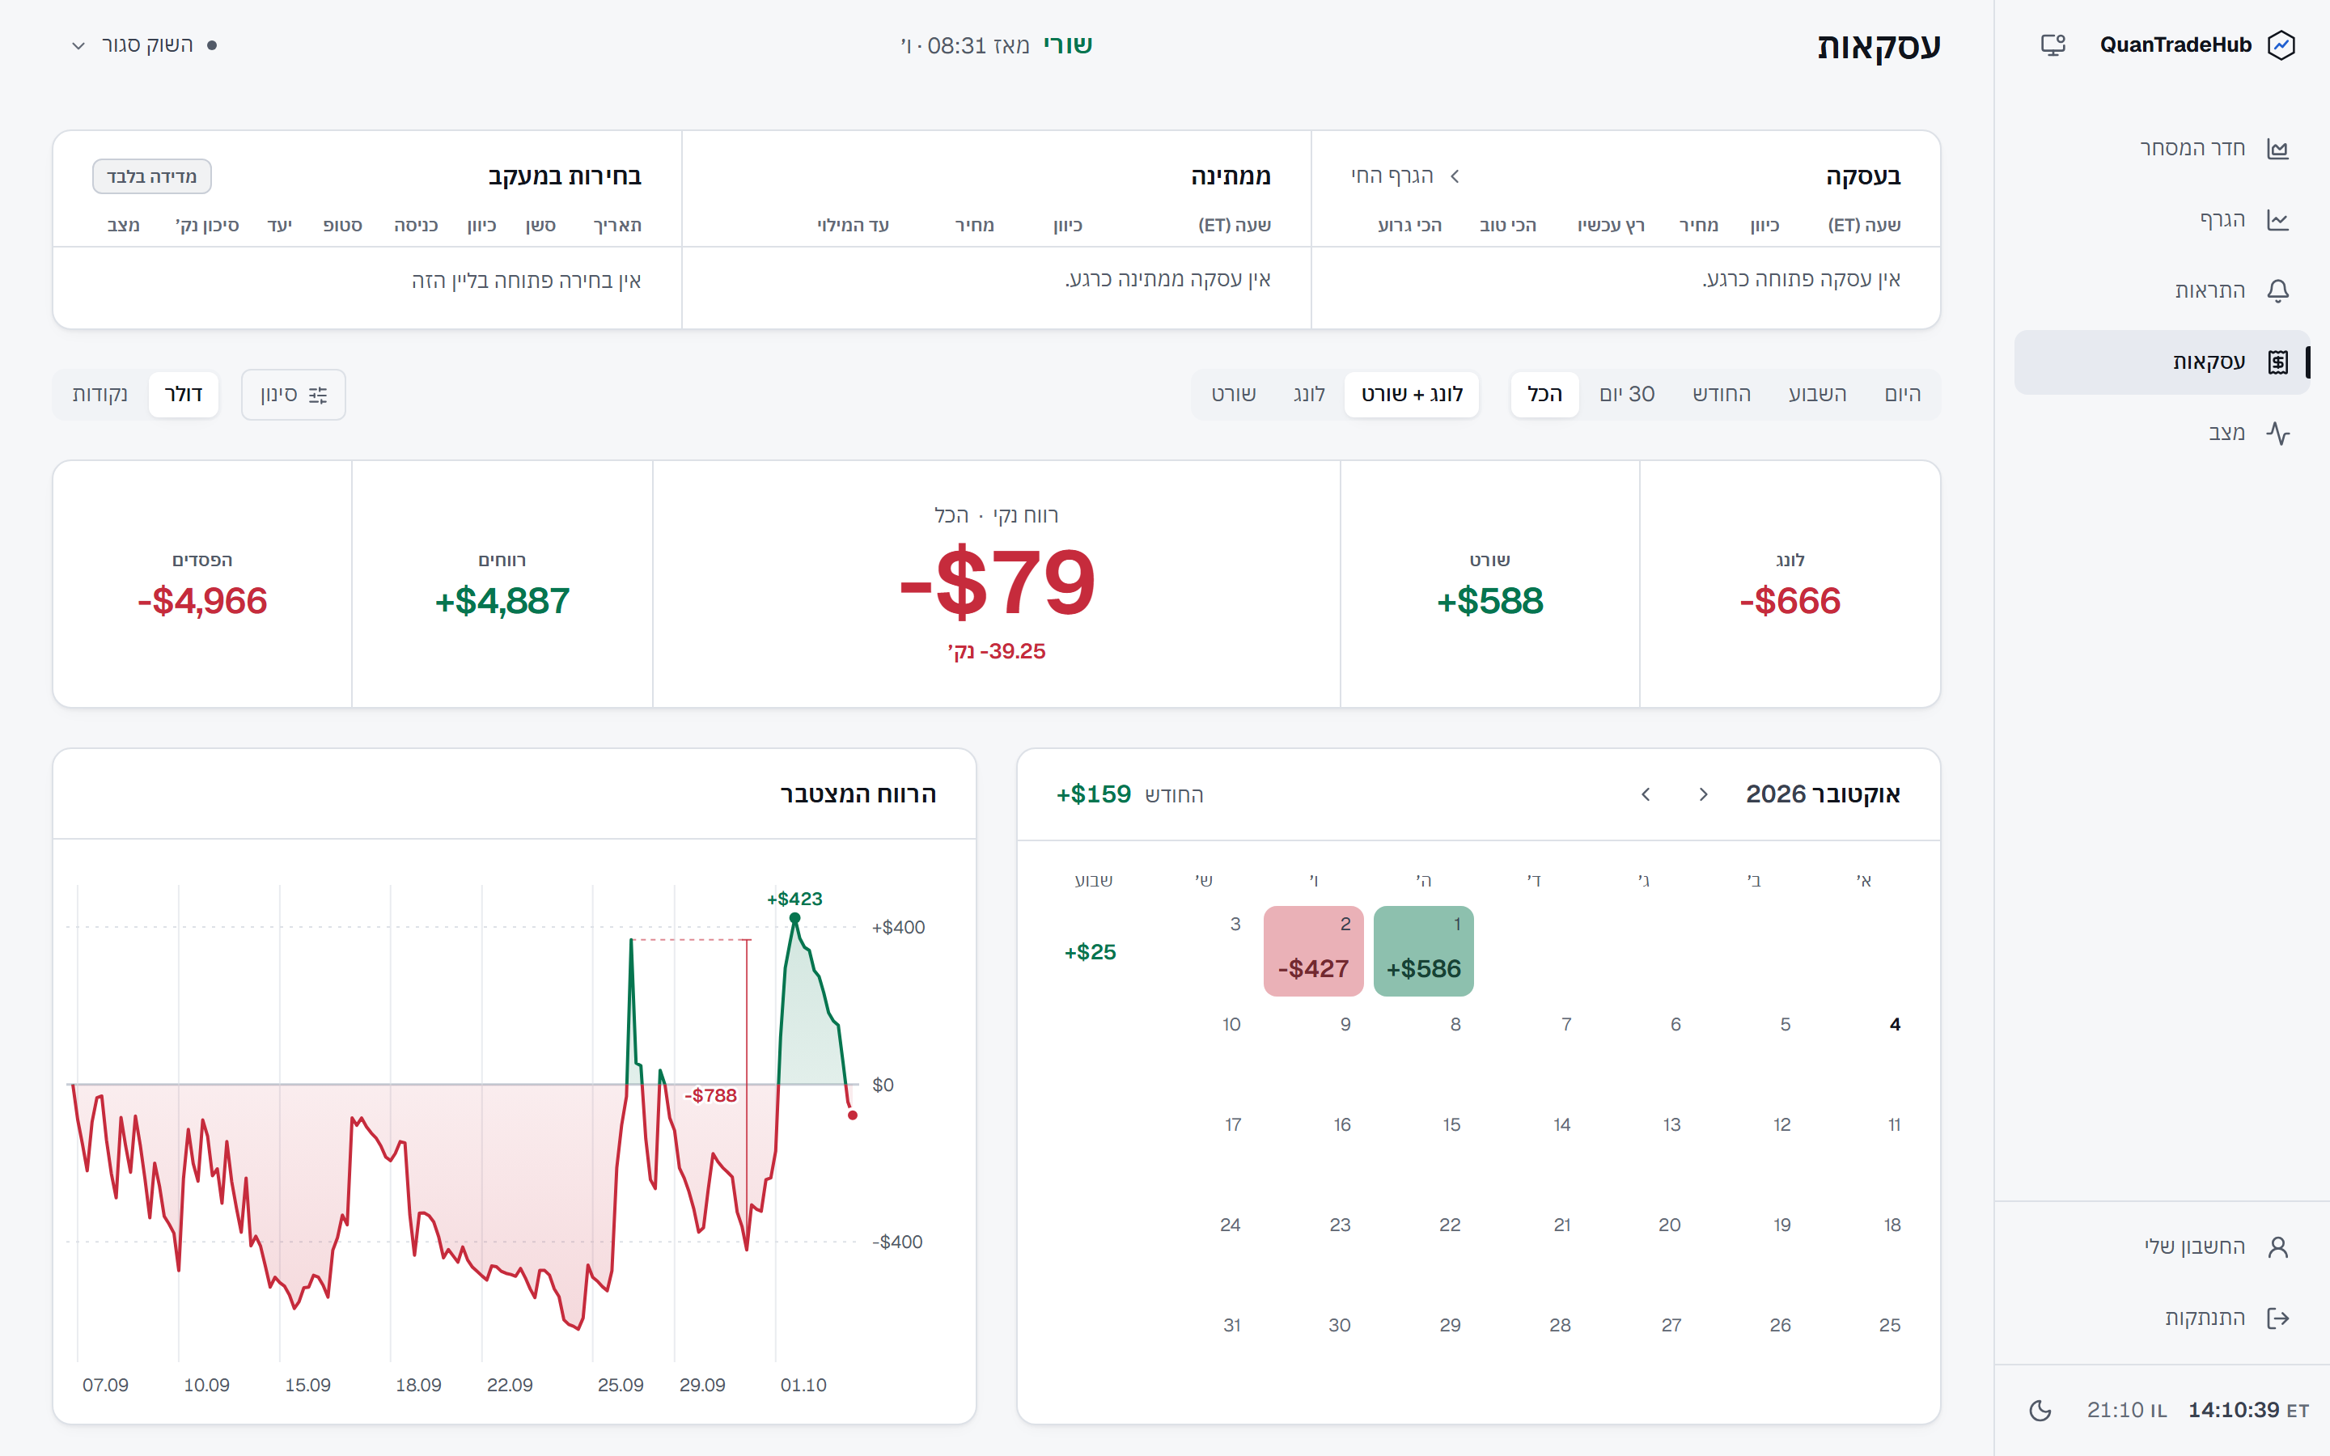Open the מצב status pulse icon
The image size is (2330, 1456).
2277,434
